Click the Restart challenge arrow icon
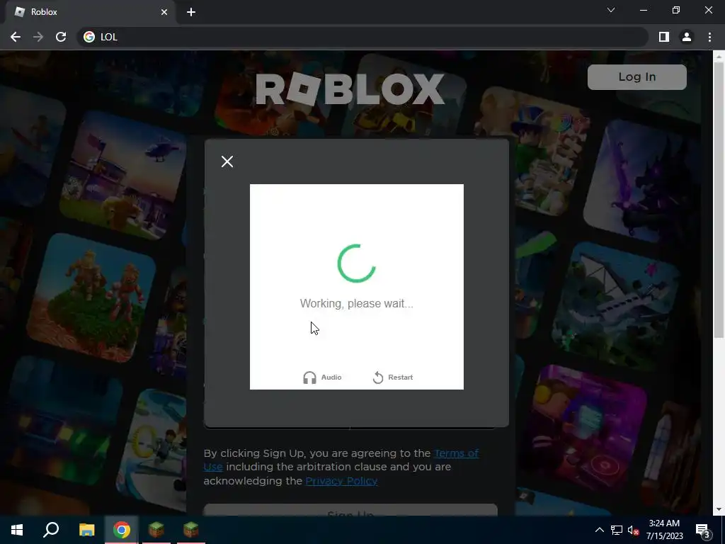The width and height of the screenshot is (725, 544). 378,378
